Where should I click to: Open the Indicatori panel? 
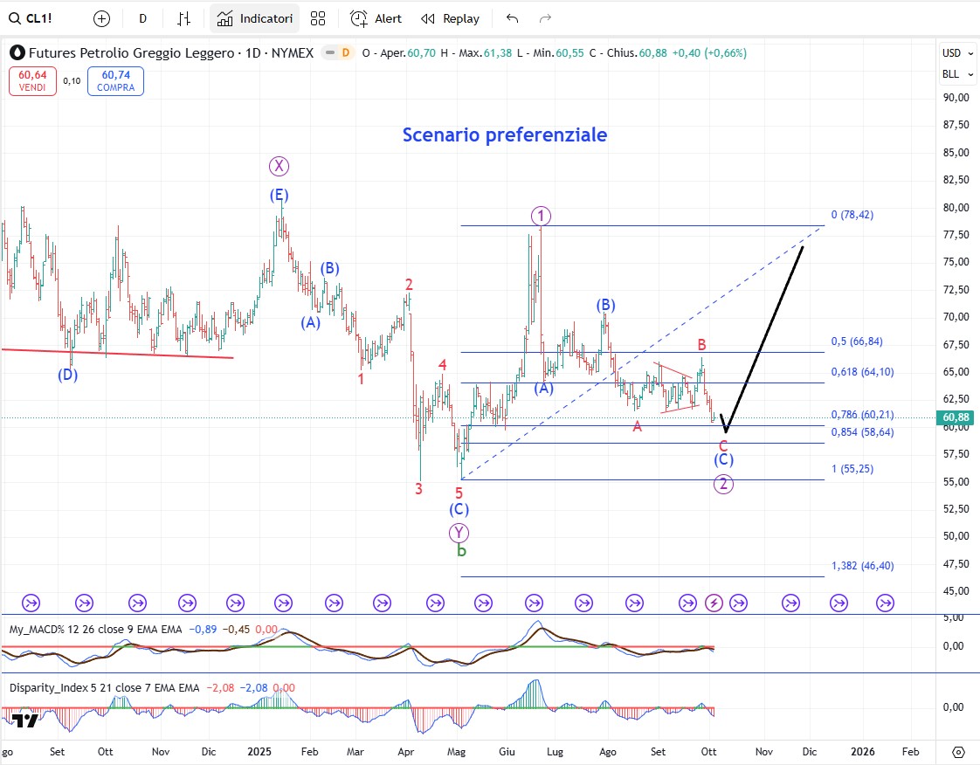coord(254,18)
